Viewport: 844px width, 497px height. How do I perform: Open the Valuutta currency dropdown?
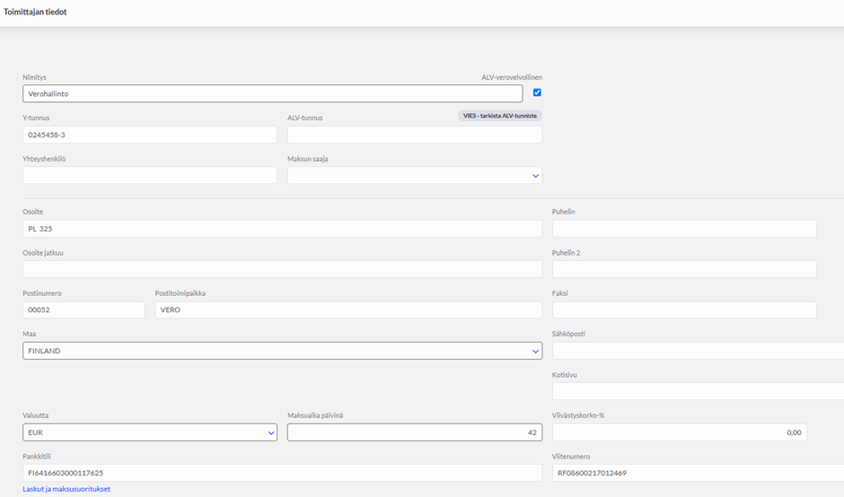[x=150, y=432]
